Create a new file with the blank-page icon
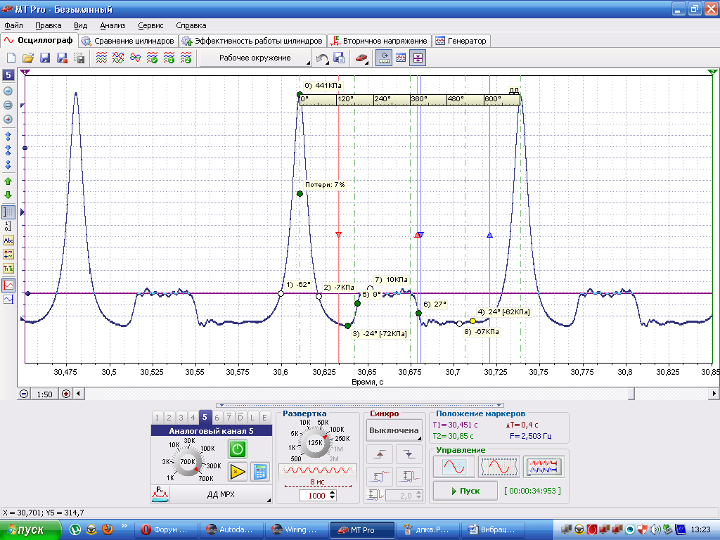720x540 pixels. tap(11, 58)
